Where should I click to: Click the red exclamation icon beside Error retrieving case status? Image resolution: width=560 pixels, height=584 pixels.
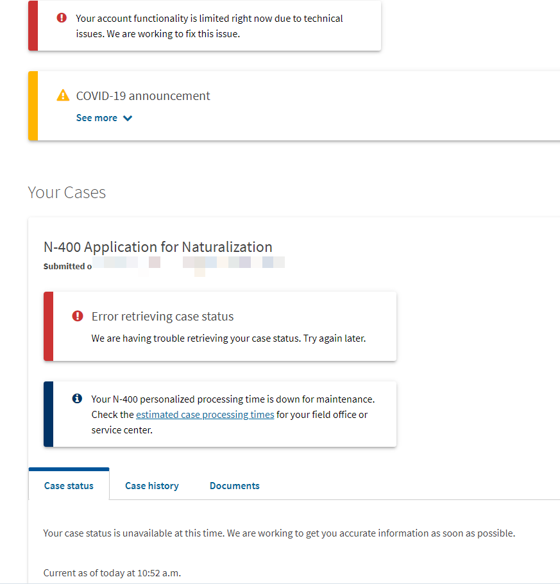pyautogui.click(x=78, y=316)
